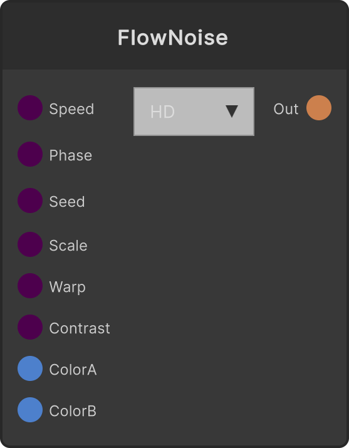Click the Contrast input port circle
The image size is (349, 448).
(30, 327)
